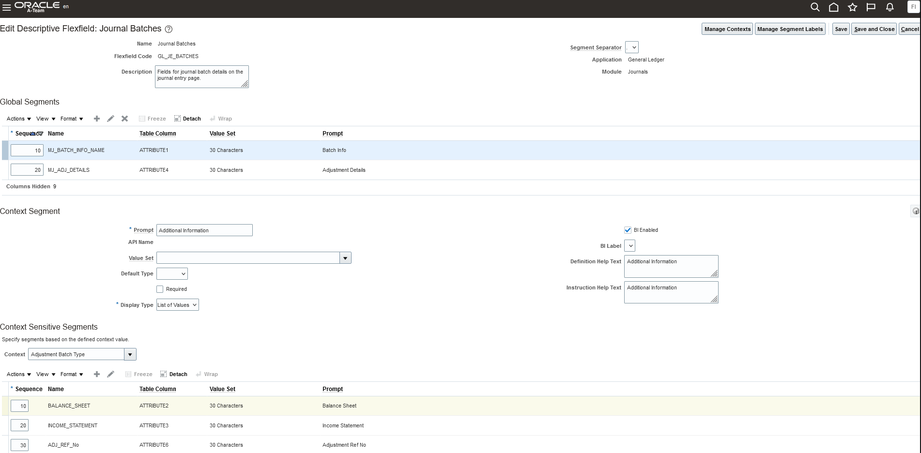Click the Manage Contexts button

point(727,29)
